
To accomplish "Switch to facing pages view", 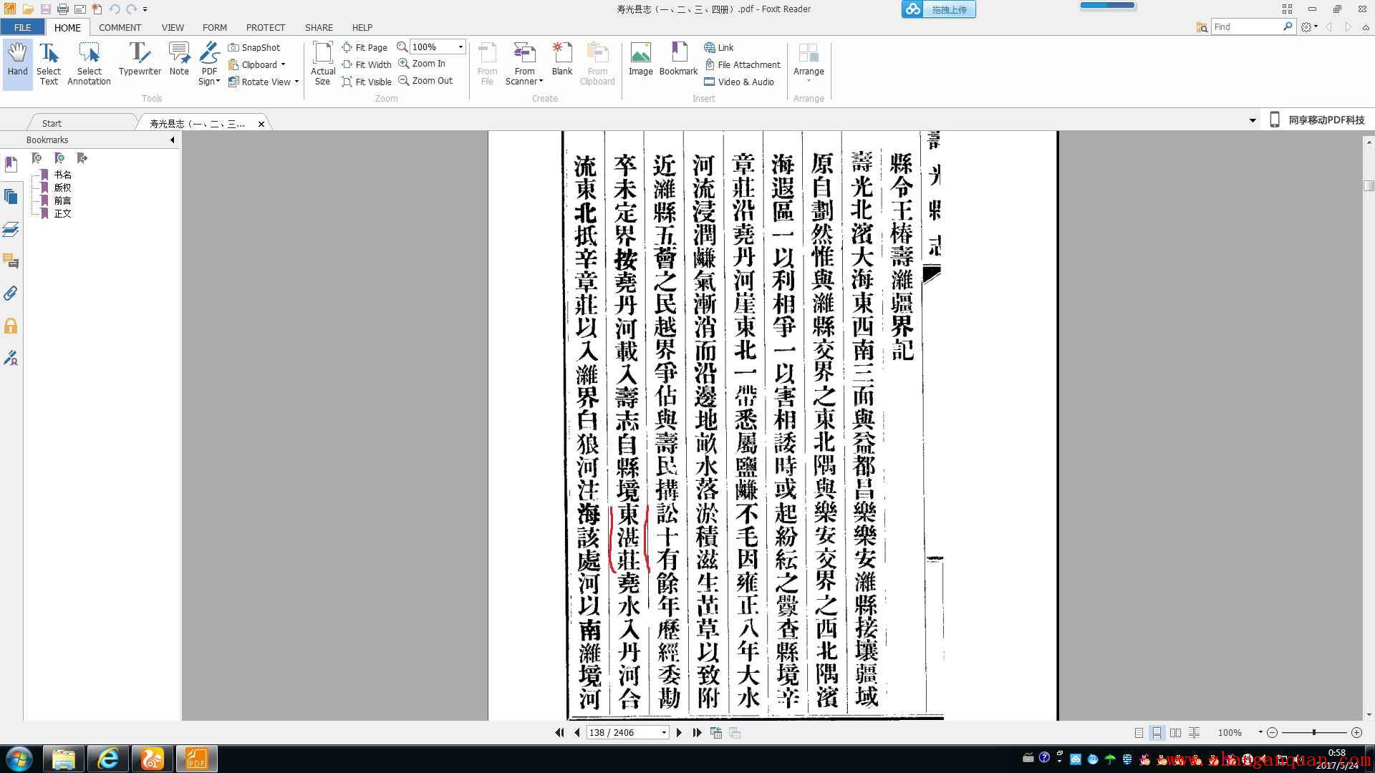I will coord(1175,732).
